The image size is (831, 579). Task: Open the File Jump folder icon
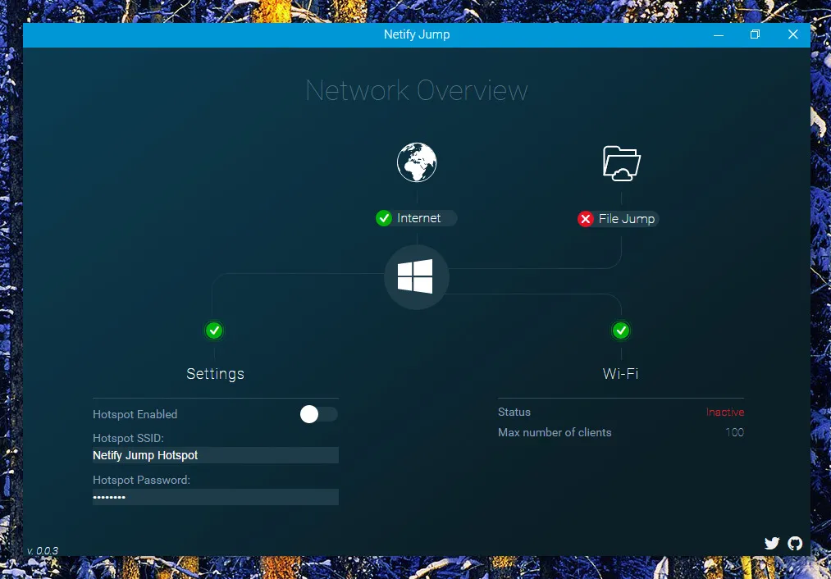click(621, 163)
